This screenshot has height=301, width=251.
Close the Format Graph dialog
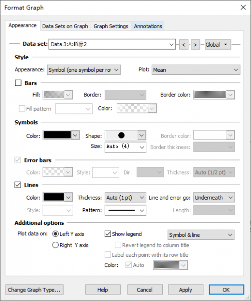[243, 8]
